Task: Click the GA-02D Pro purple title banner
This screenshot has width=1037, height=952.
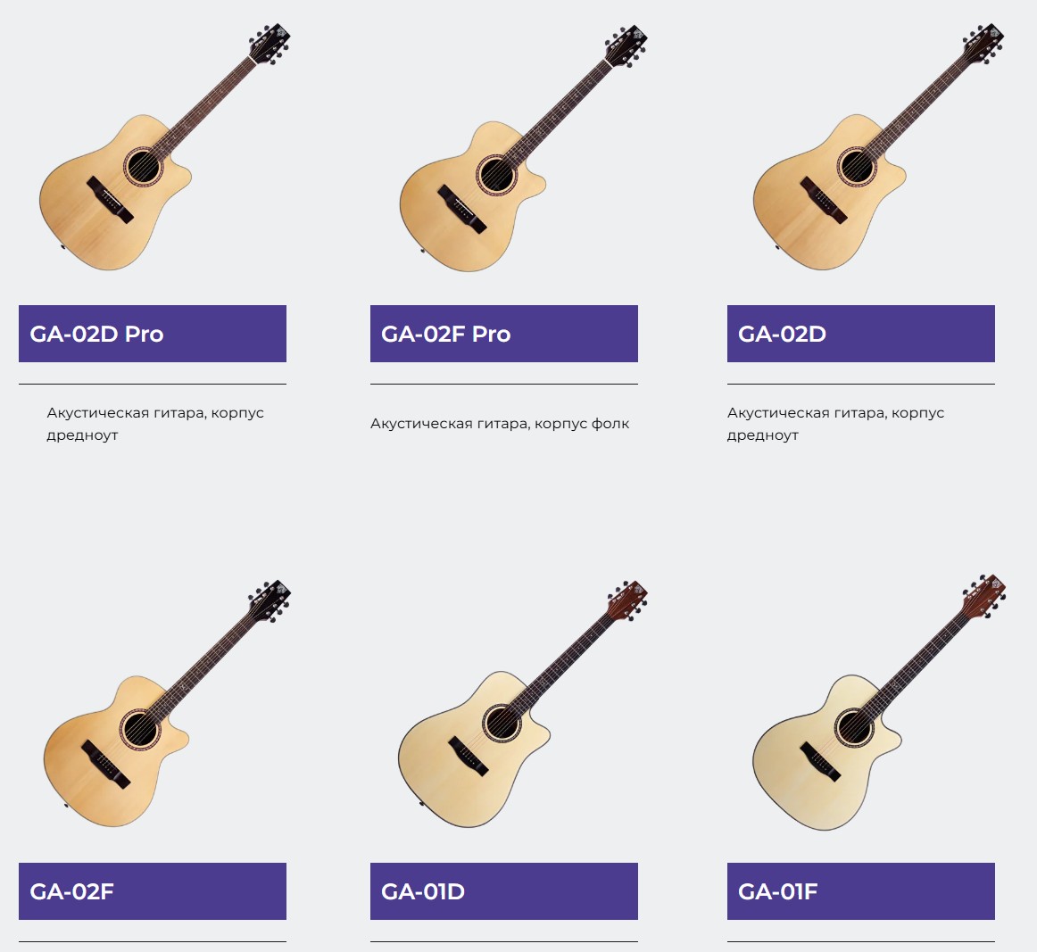Action: [153, 334]
